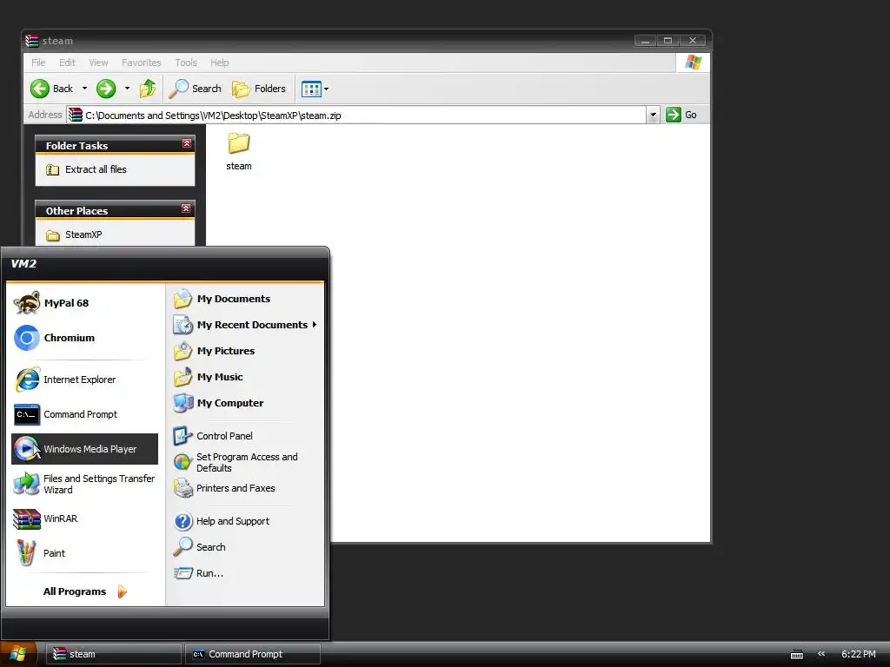Switch to steam window on taskbar

click(114, 654)
